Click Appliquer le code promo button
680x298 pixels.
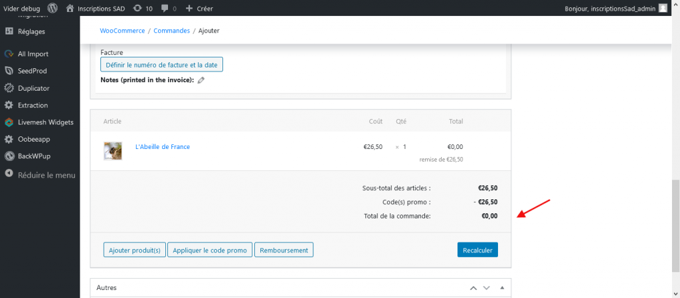coord(210,250)
